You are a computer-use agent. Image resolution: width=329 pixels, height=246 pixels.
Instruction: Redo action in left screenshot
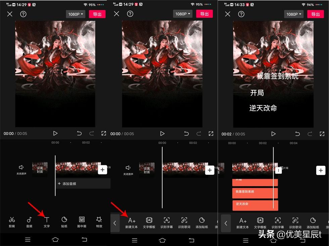[91, 133]
